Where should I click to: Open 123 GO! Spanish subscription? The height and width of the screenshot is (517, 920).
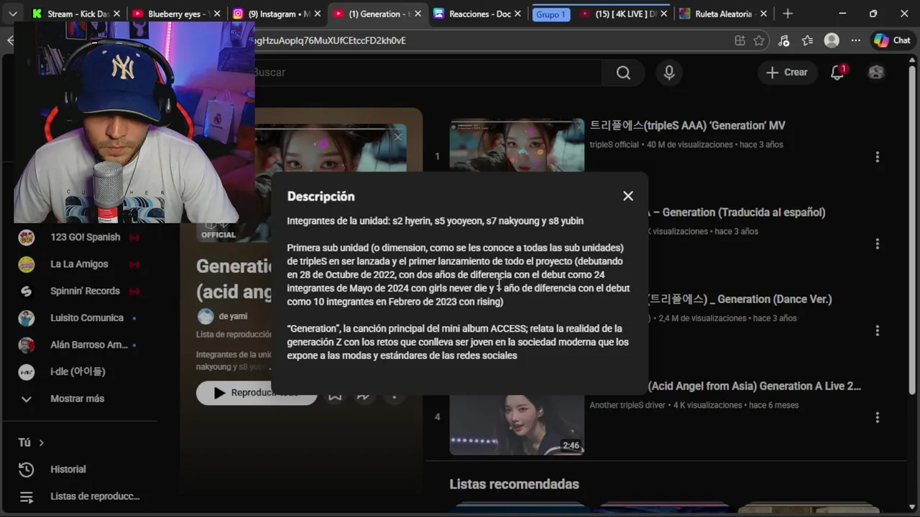point(79,237)
